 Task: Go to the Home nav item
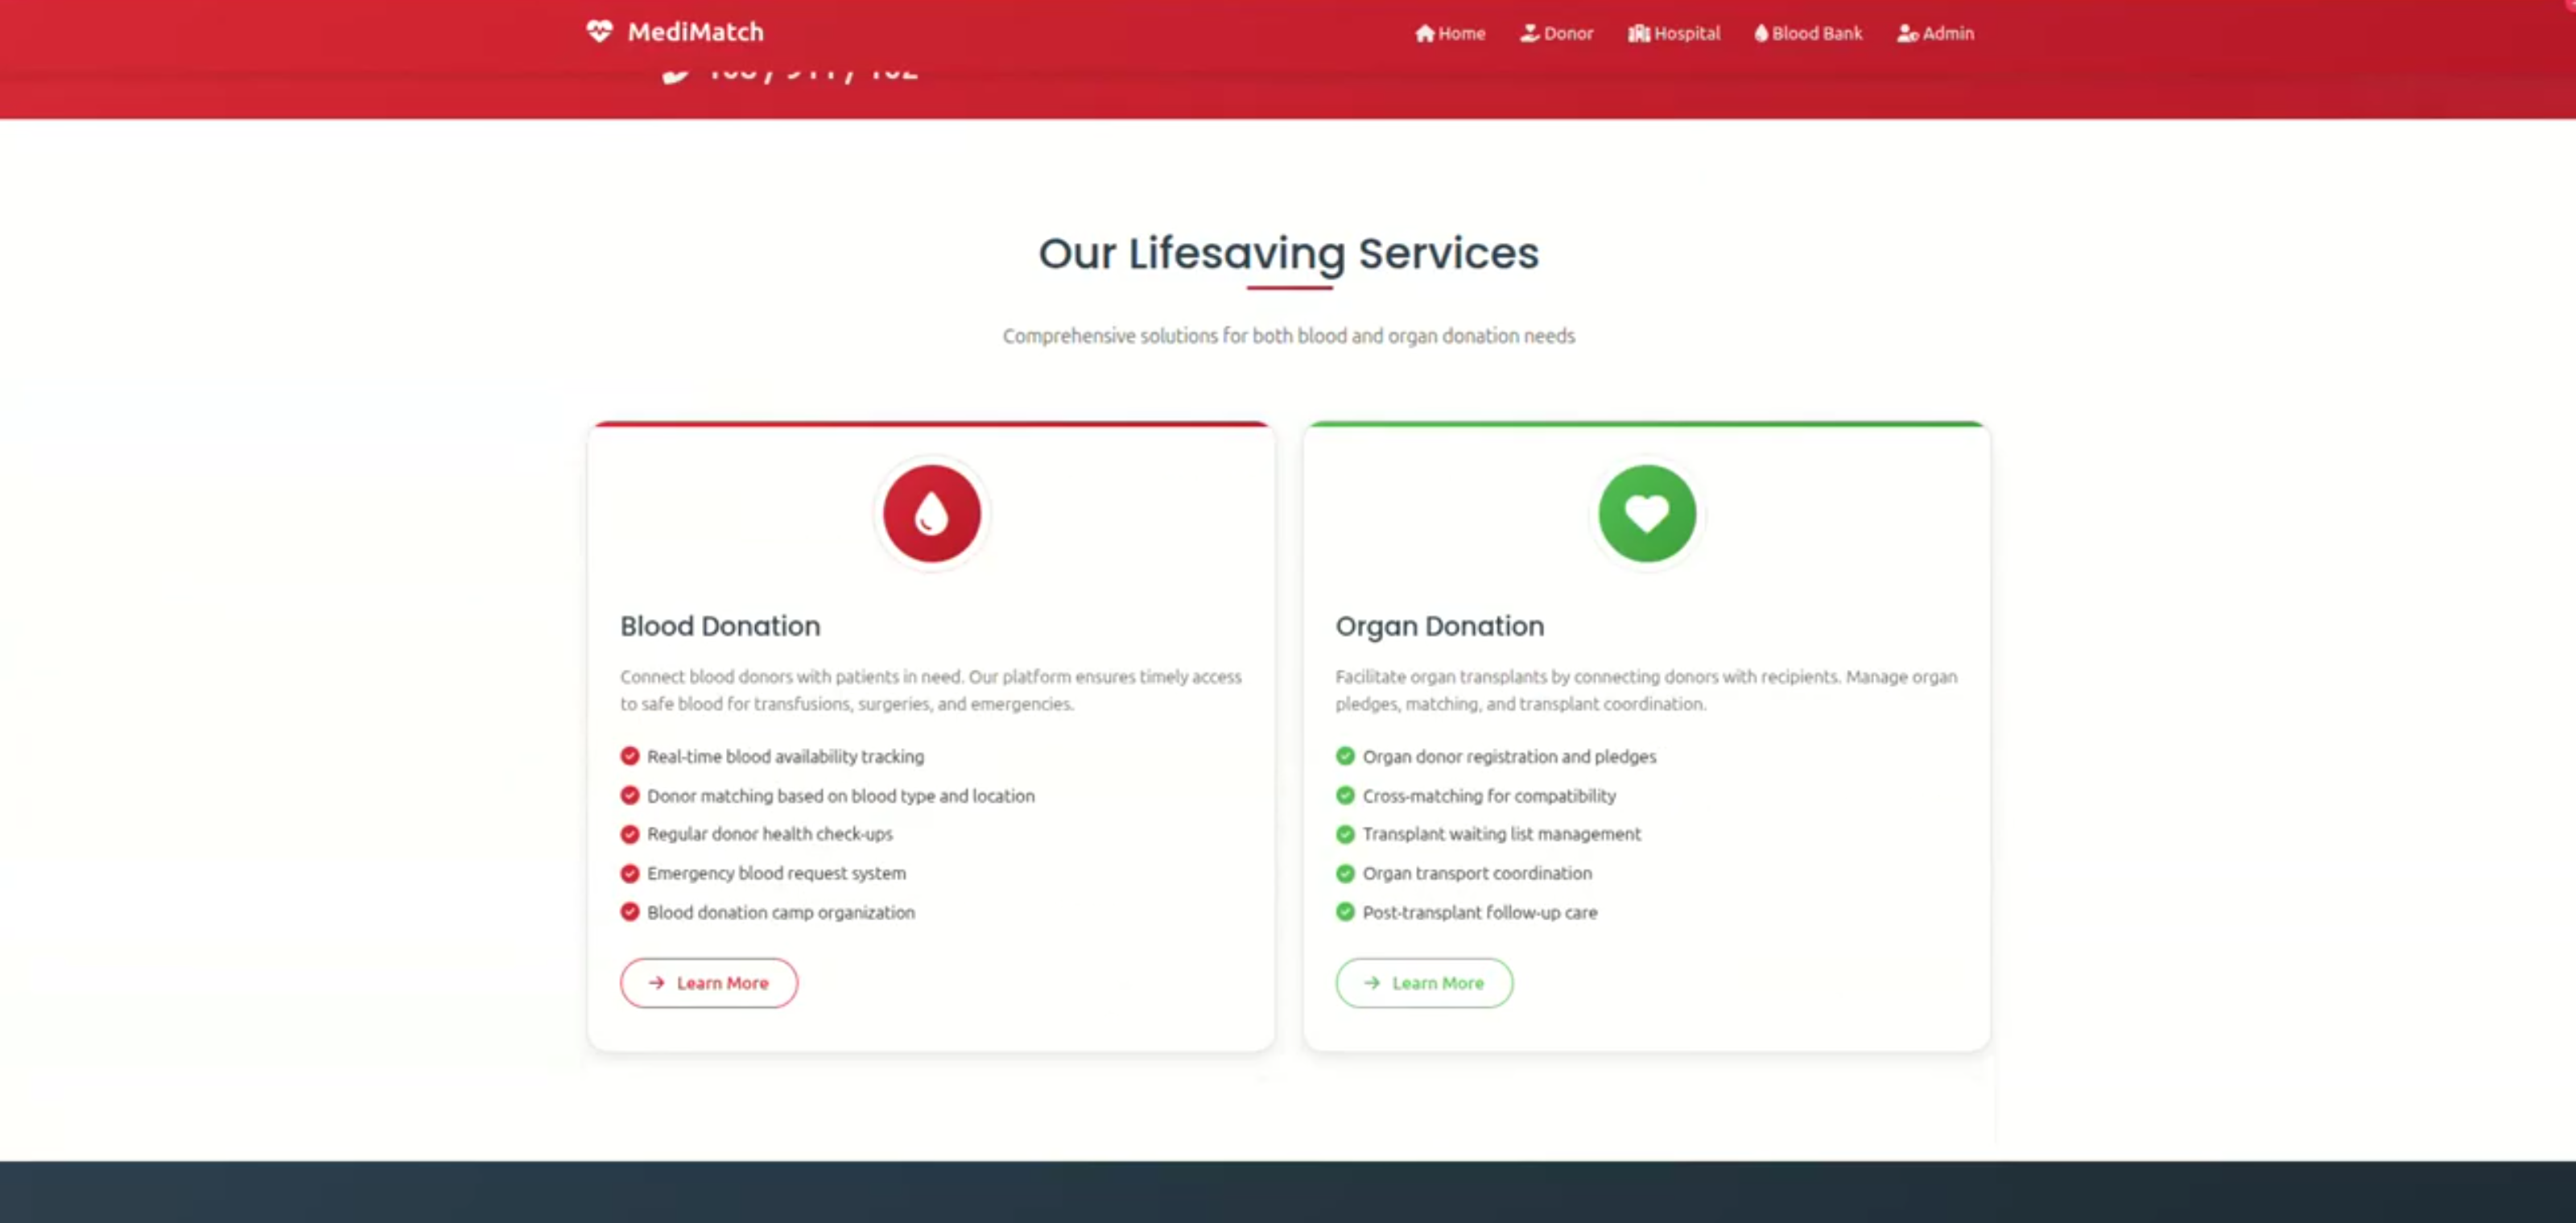pyautogui.click(x=1450, y=33)
